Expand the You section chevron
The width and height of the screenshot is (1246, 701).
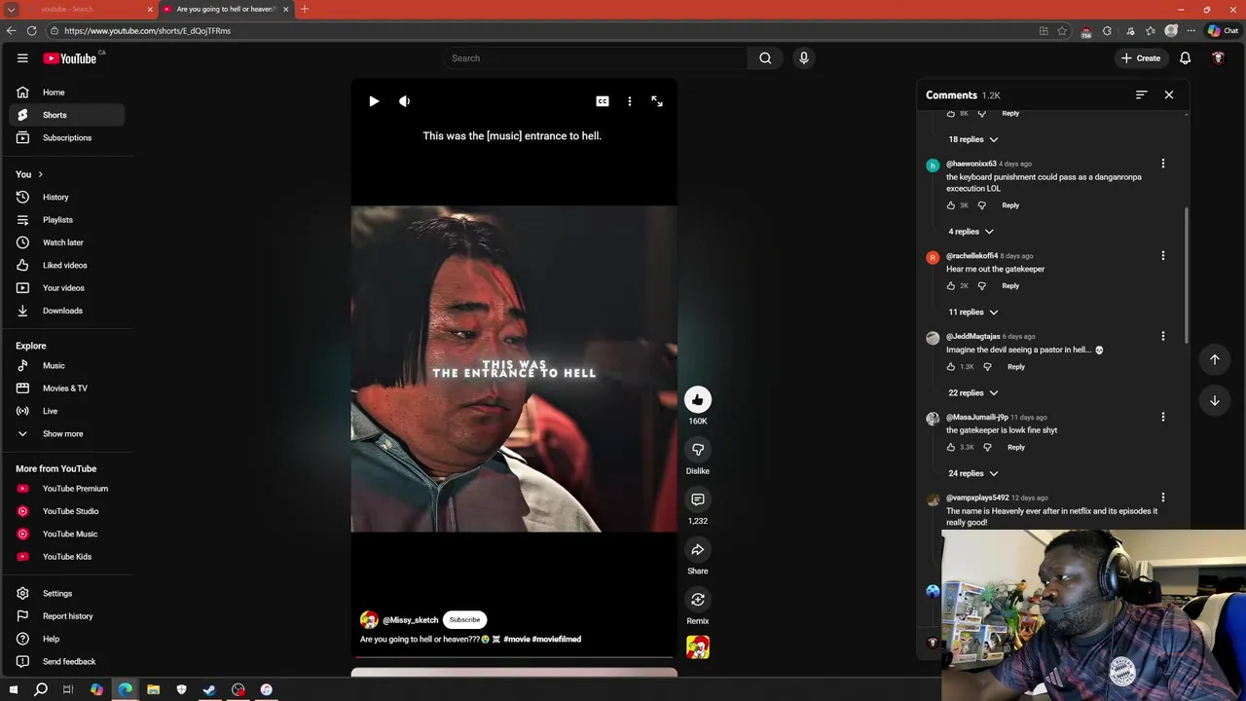tap(40, 174)
